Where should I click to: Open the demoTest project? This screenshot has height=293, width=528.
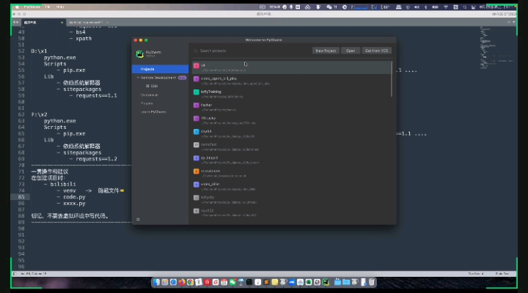[x=291, y=146]
